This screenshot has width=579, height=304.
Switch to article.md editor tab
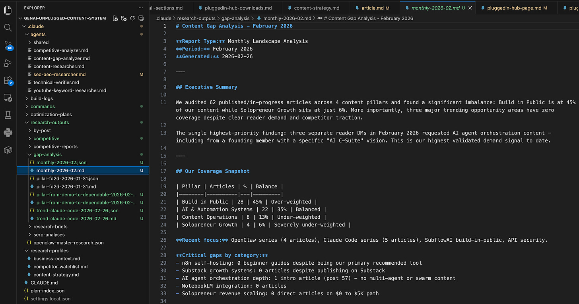tap(375, 8)
